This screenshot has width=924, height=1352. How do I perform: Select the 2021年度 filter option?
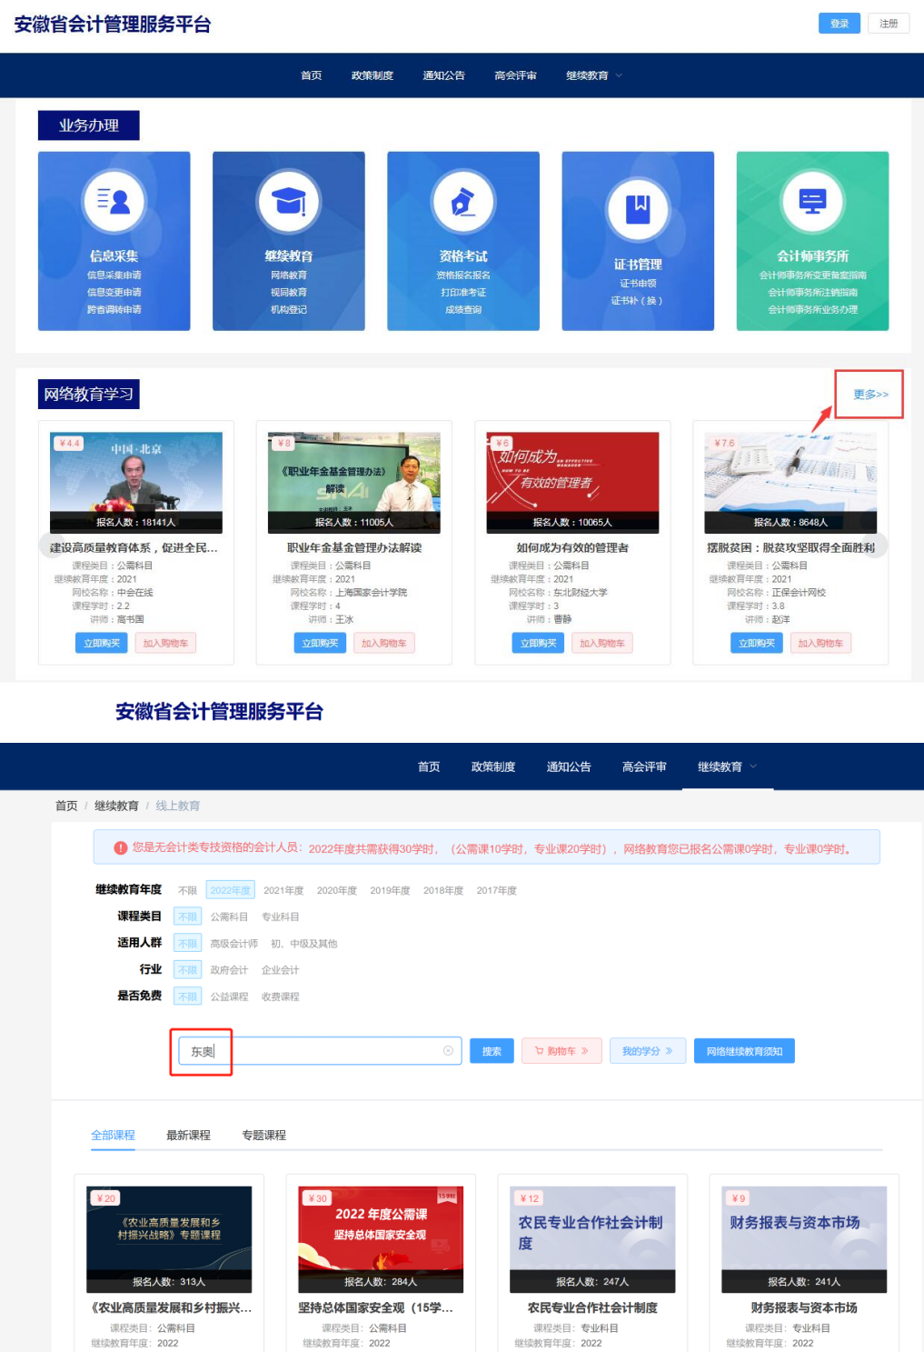[283, 891]
